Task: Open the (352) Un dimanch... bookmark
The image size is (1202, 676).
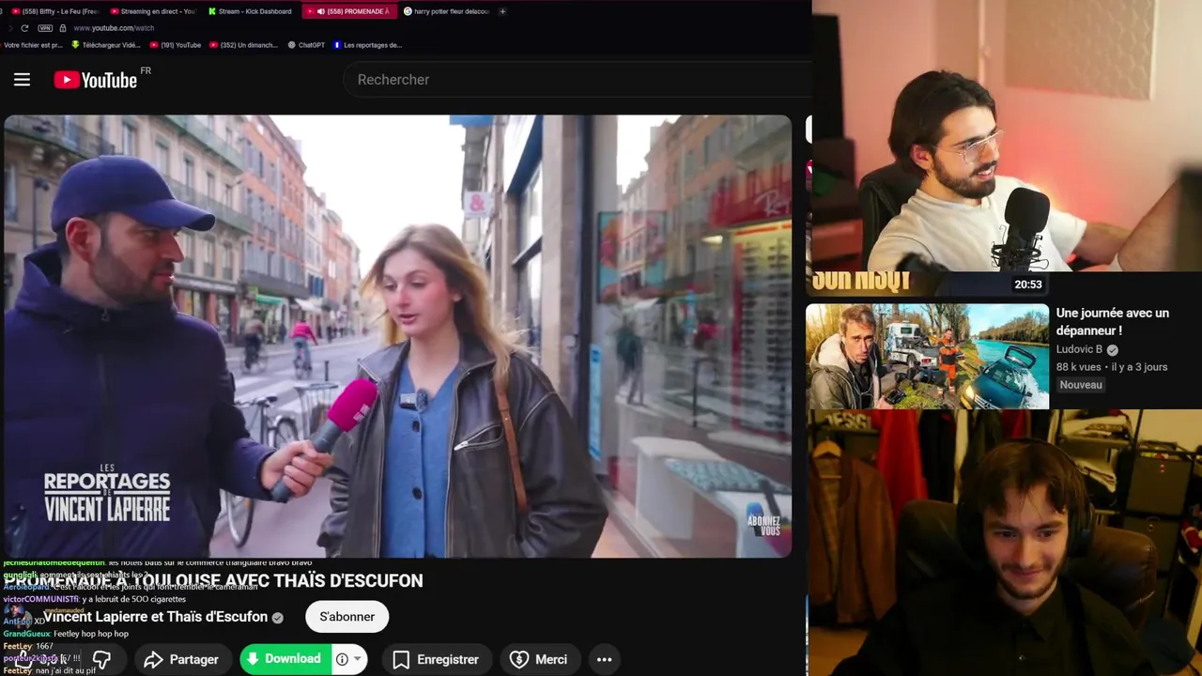Action: pos(244,45)
